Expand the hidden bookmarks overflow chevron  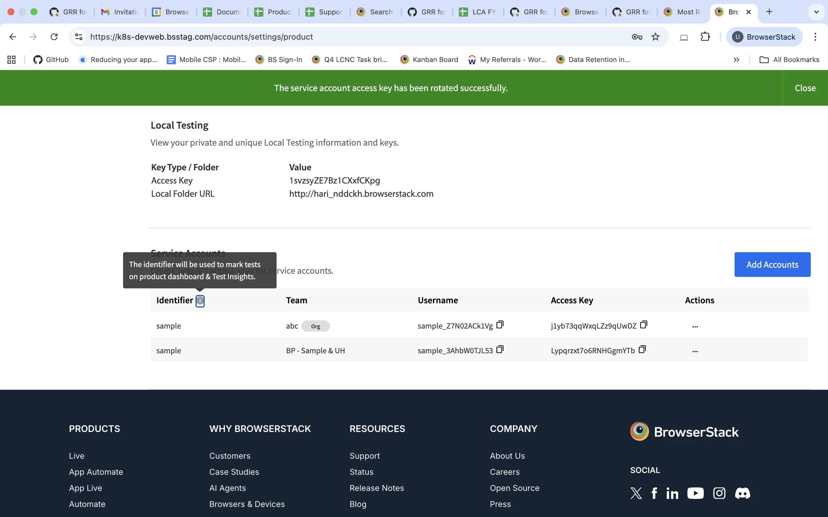coord(736,59)
